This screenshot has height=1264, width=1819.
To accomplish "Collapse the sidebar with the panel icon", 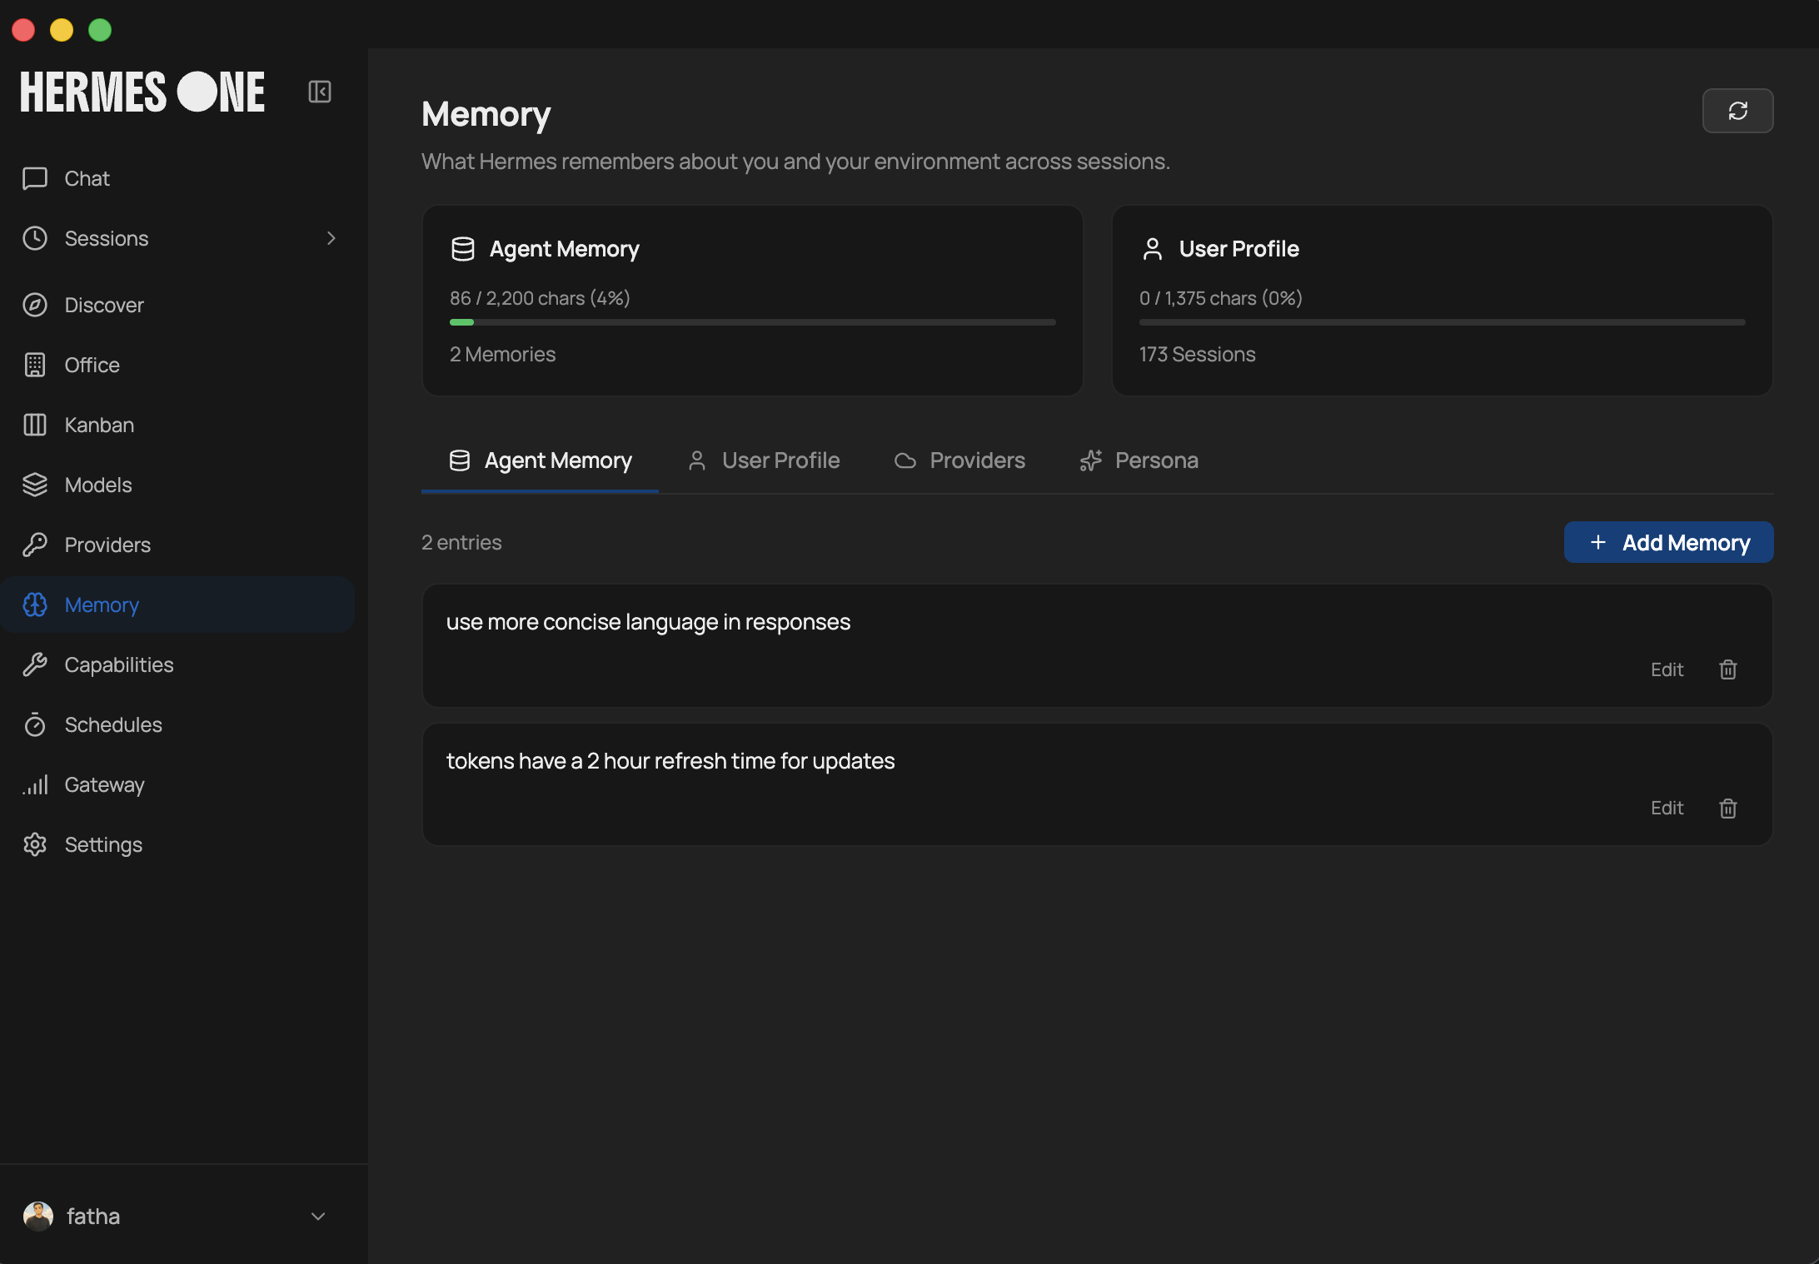I will coord(320,92).
